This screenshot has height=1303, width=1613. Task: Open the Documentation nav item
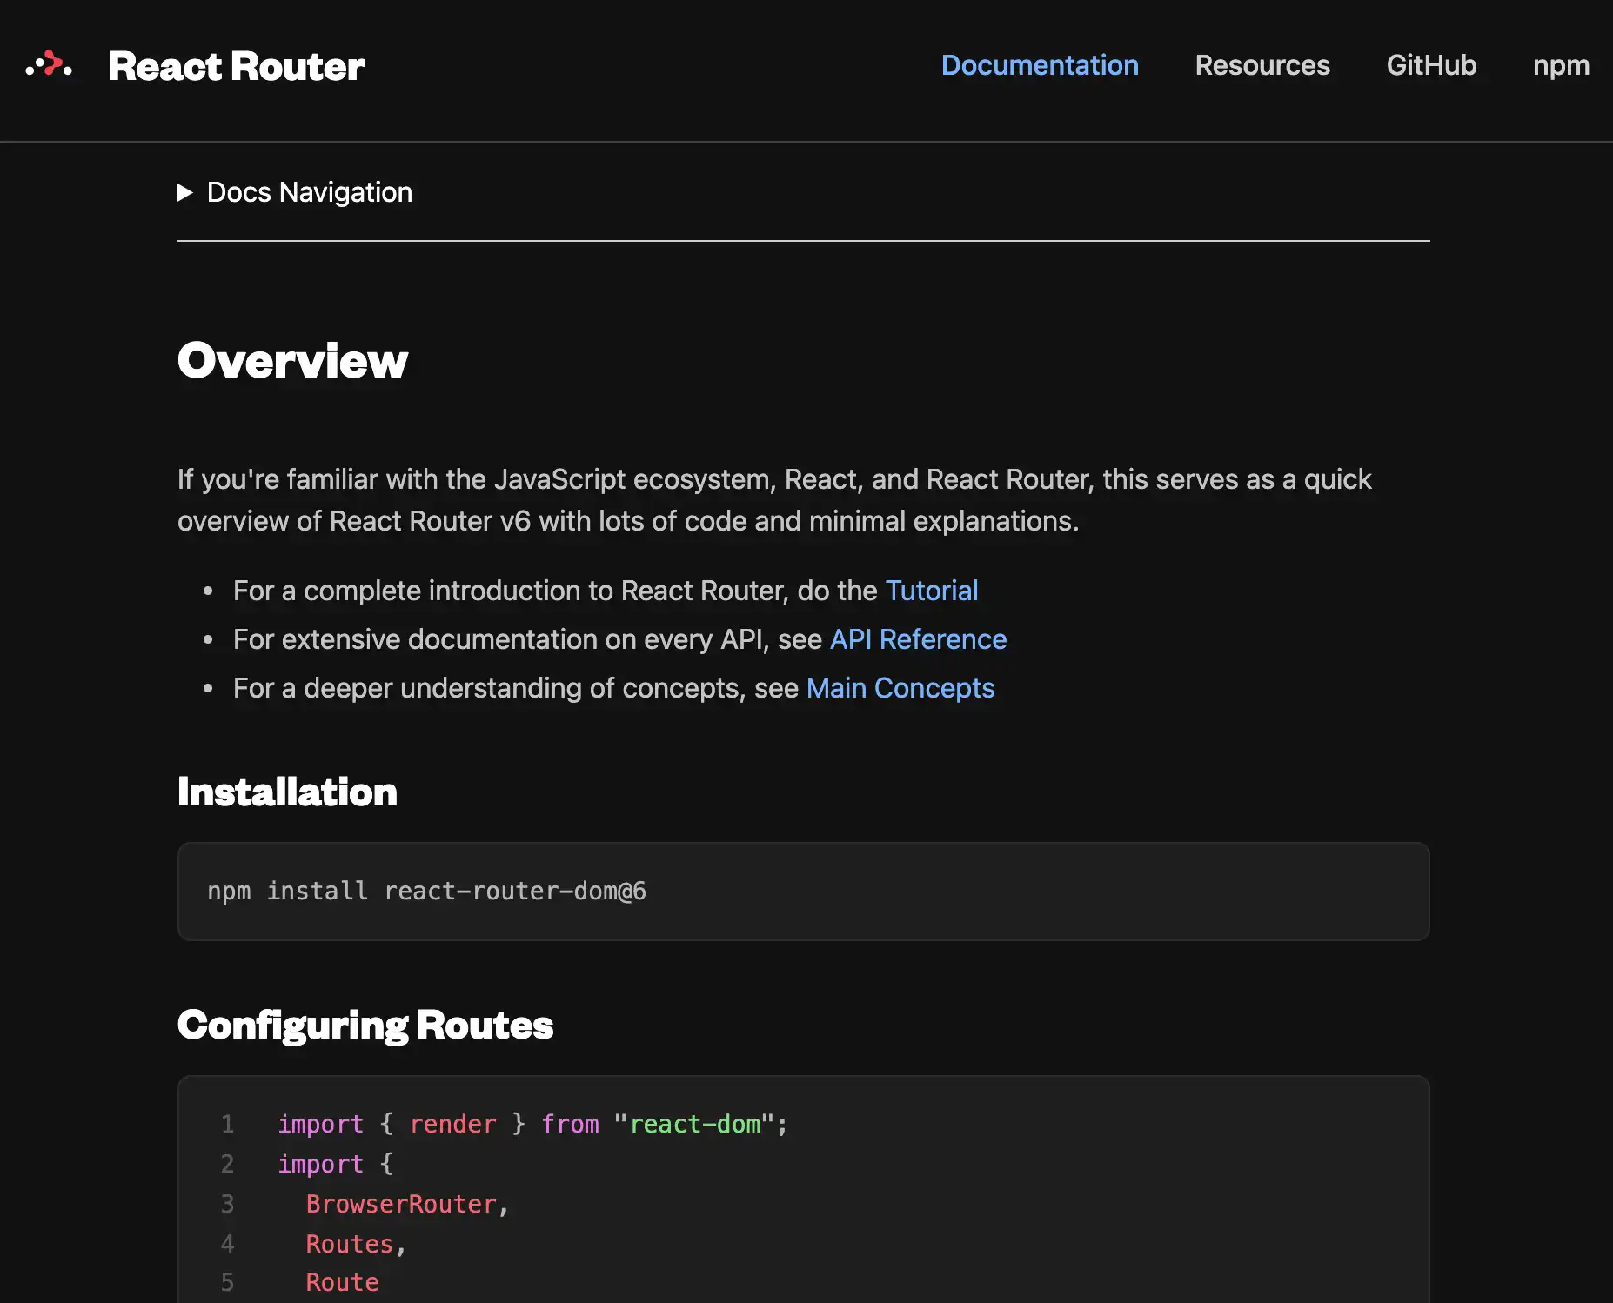1040,65
